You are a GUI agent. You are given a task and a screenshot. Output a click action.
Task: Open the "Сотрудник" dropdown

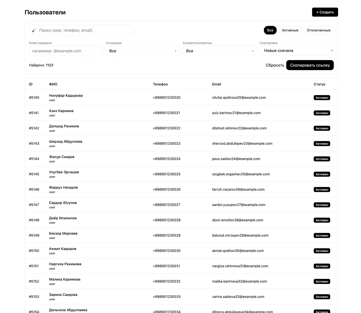[143, 51]
